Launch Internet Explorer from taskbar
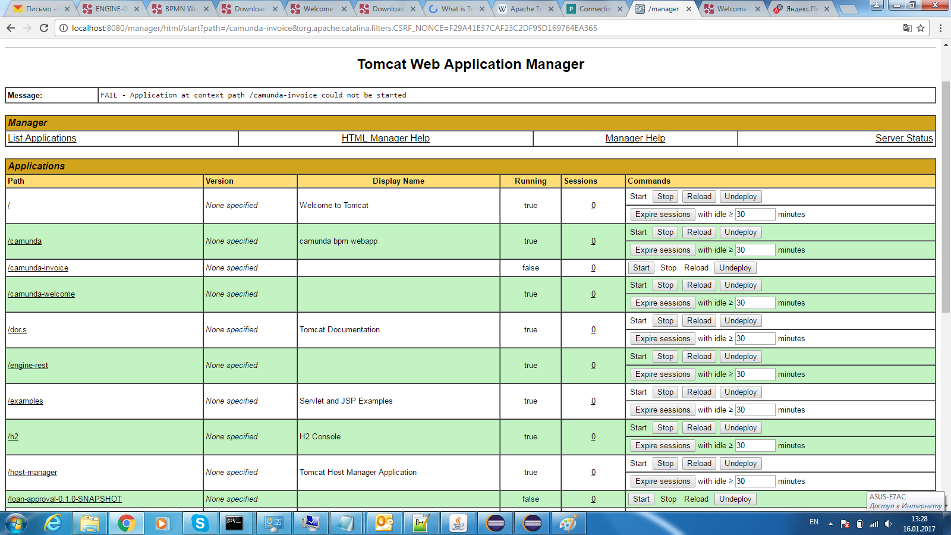The height and width of the screenshot is (535, 951). [x=53, y=524]
